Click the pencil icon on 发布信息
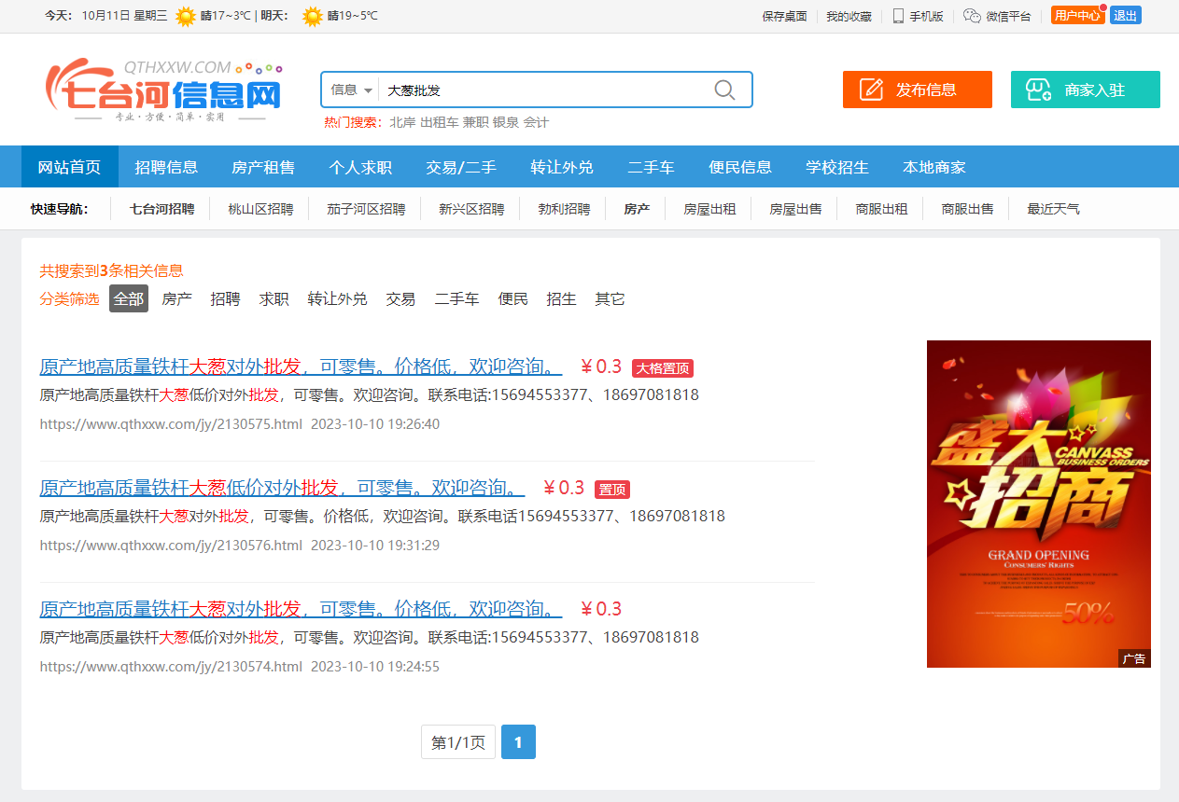 871,90
